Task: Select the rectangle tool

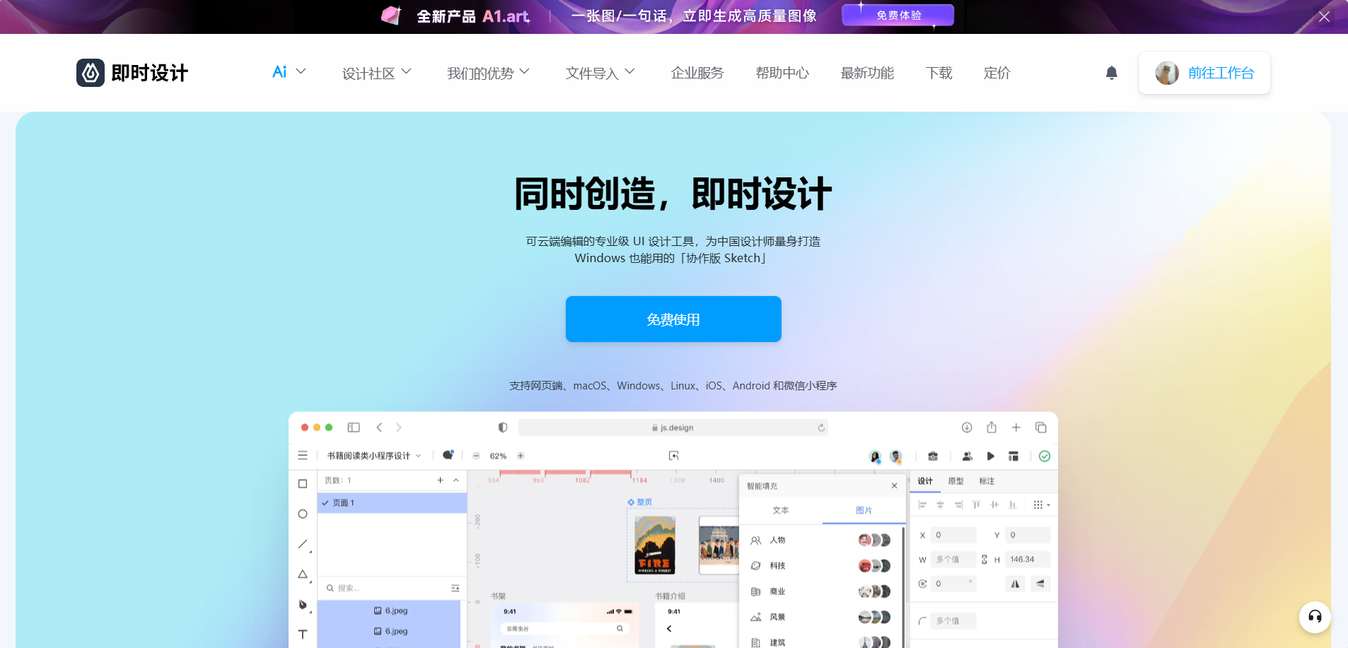Action: pyautogui.click(x=303, y=483)
